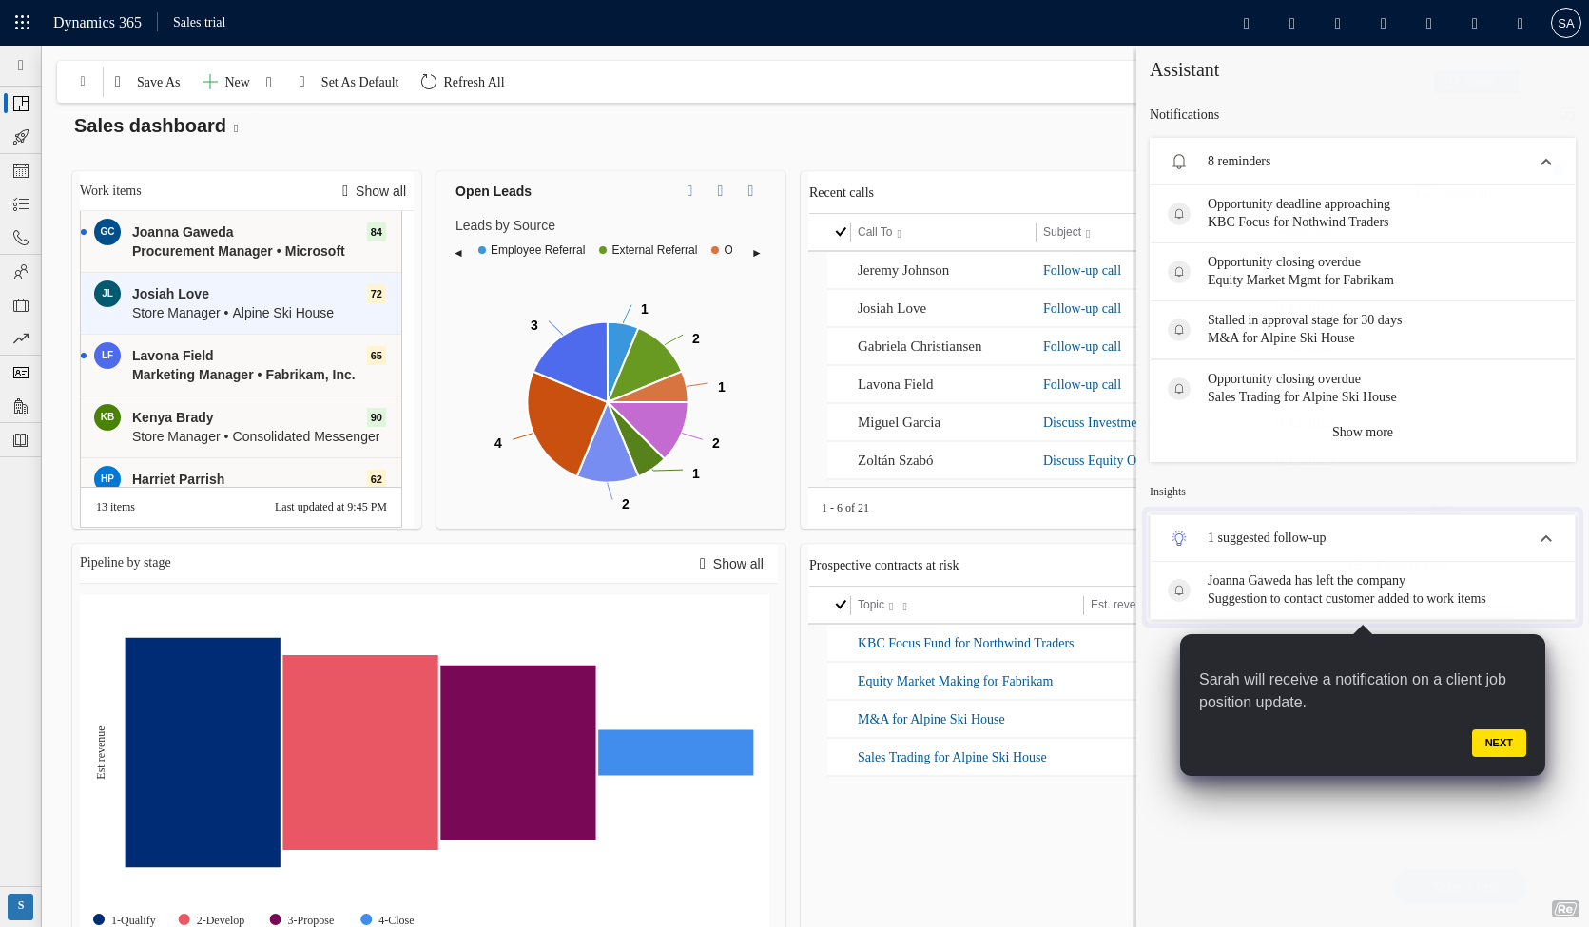This screenshot has height=927, width=1589.
Task: Select the Josiah Love work item
Action: (241, 303)
